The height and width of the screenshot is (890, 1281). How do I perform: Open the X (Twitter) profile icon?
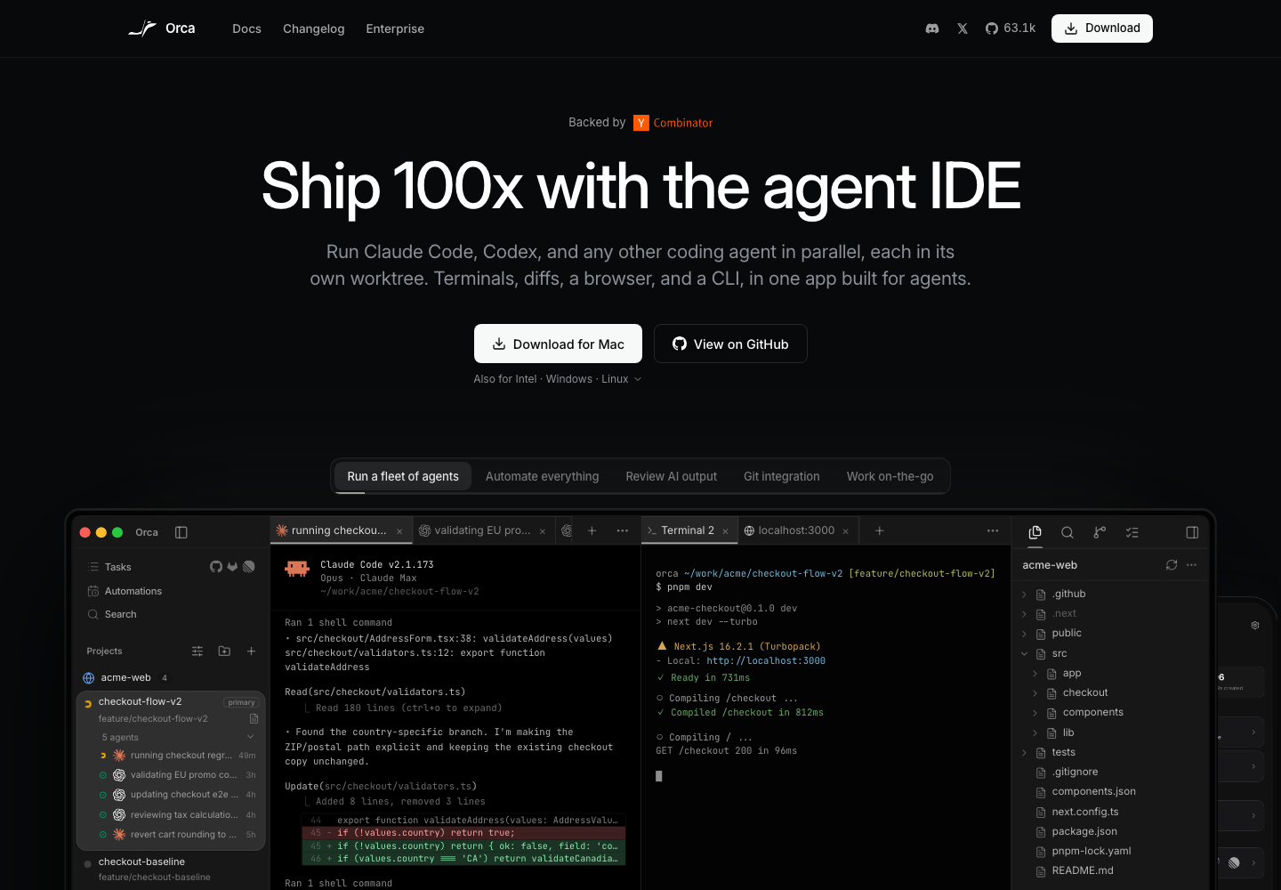[963, 28]
